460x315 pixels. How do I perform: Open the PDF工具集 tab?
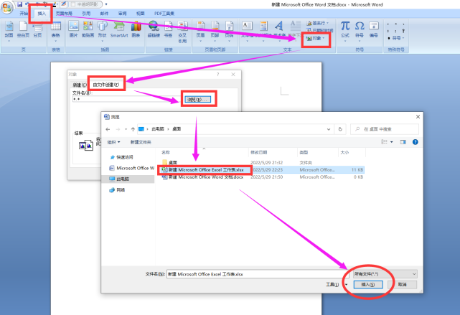click(x=164, y=14)
